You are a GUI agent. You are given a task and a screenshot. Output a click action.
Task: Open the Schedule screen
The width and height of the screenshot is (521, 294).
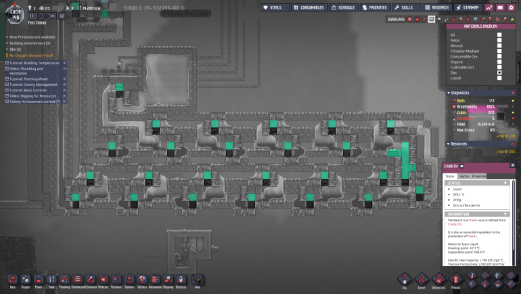click(x=344, y=7)
